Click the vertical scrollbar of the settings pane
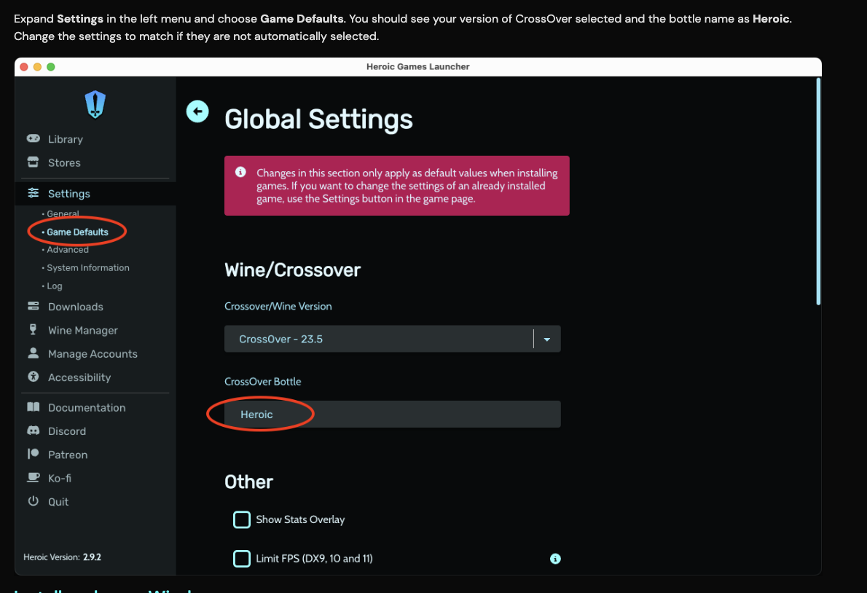 (x=818, y=191)
